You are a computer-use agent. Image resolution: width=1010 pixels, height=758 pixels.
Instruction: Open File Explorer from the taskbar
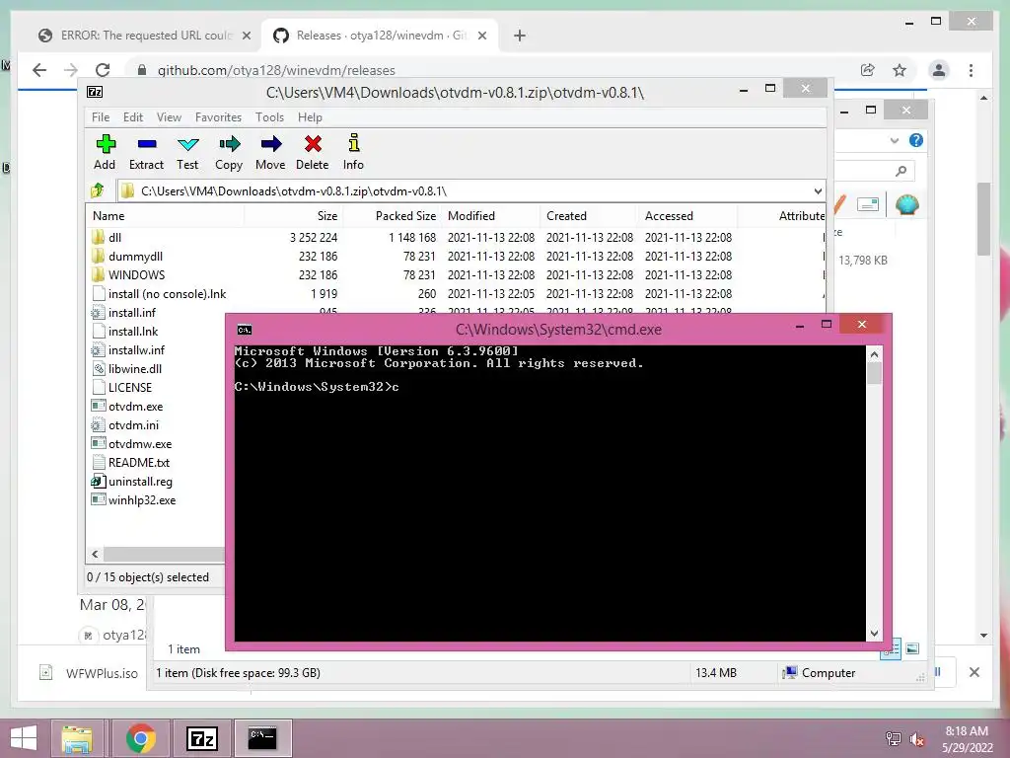[77, 738]
